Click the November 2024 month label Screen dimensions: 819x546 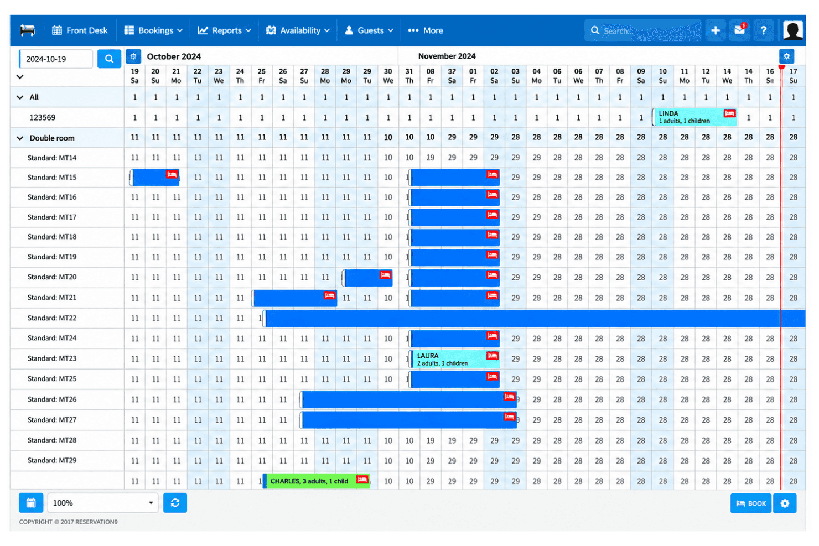[x=447, y=56]
